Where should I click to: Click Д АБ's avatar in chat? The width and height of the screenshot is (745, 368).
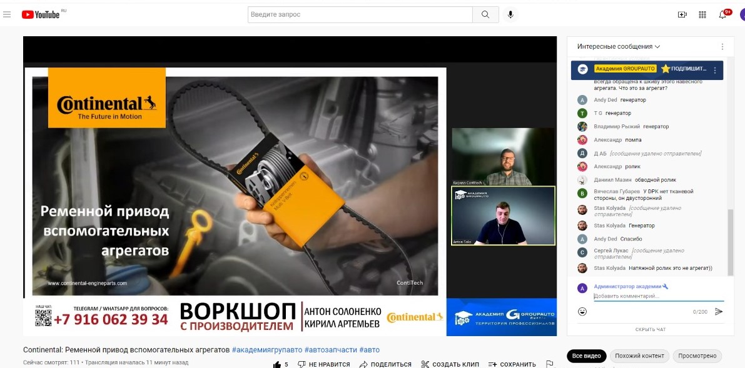pyautogui.click(x=582, y=153)
